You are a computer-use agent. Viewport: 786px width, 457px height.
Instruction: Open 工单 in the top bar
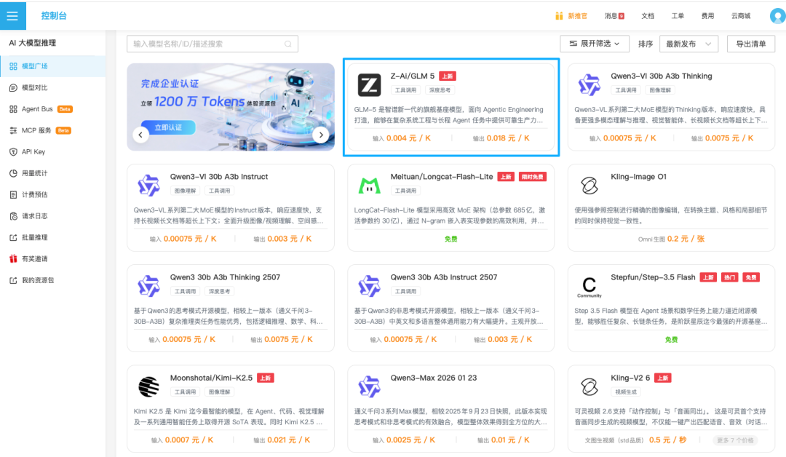point(678,16)
